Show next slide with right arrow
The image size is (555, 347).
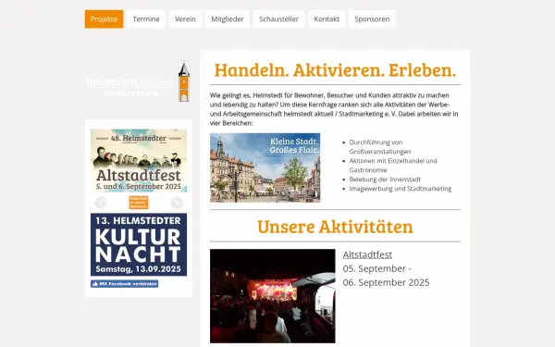(177, 203)
